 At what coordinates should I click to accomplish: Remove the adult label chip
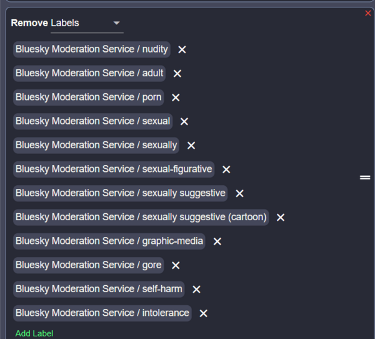tap(177, 73)
